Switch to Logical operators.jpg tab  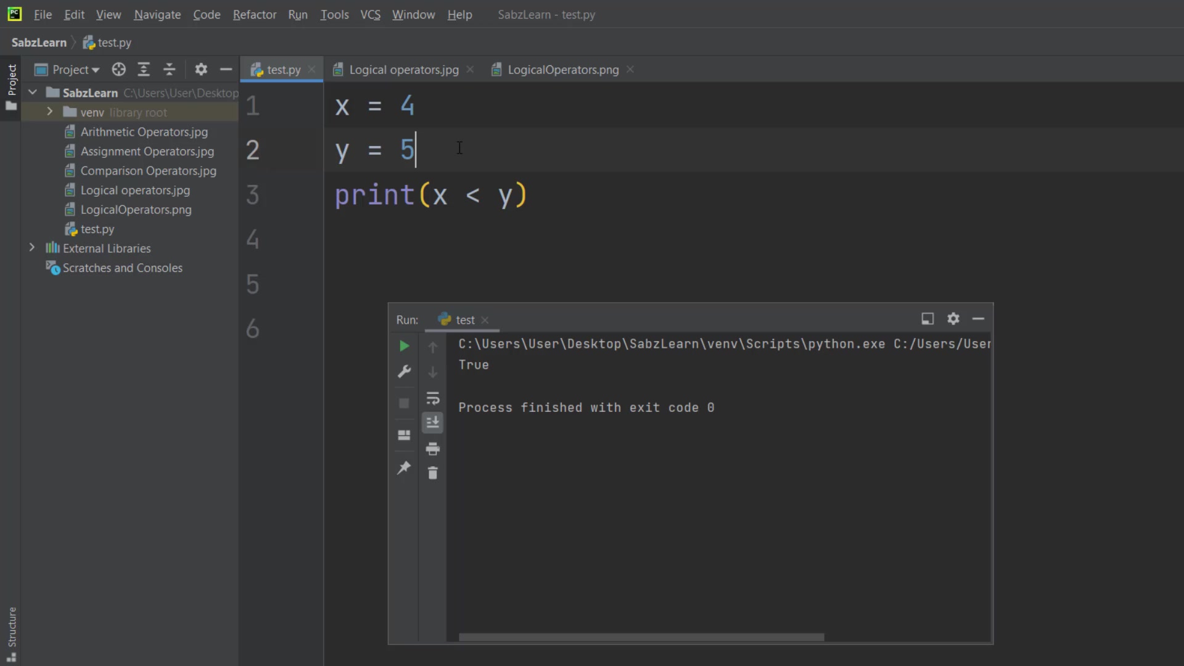click(x=403, y=70)
